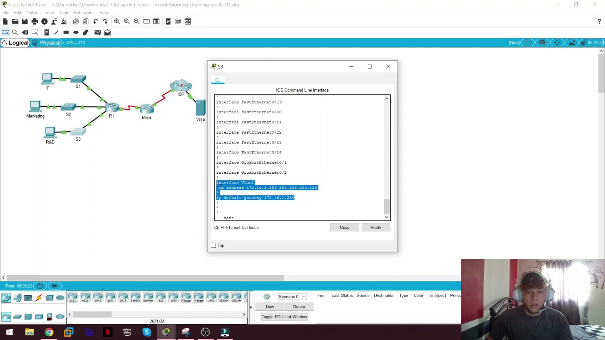Choose the Connections lightning bolt category

39,297
